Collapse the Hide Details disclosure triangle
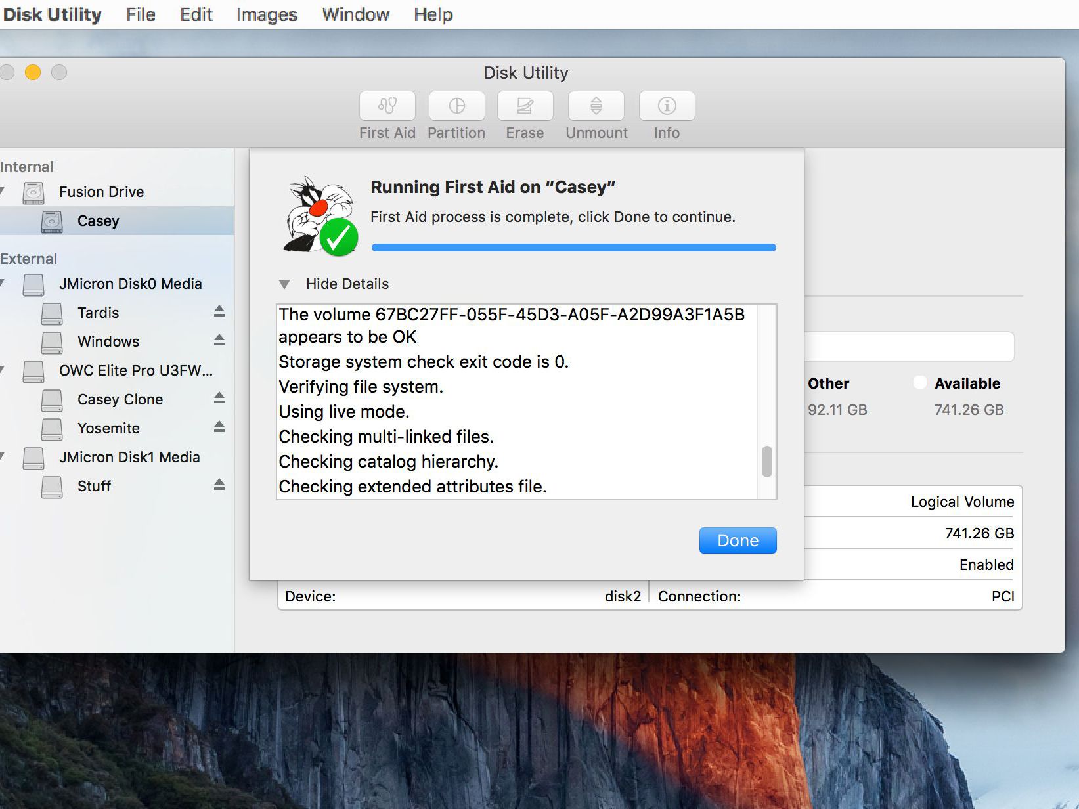 [284, 284]
